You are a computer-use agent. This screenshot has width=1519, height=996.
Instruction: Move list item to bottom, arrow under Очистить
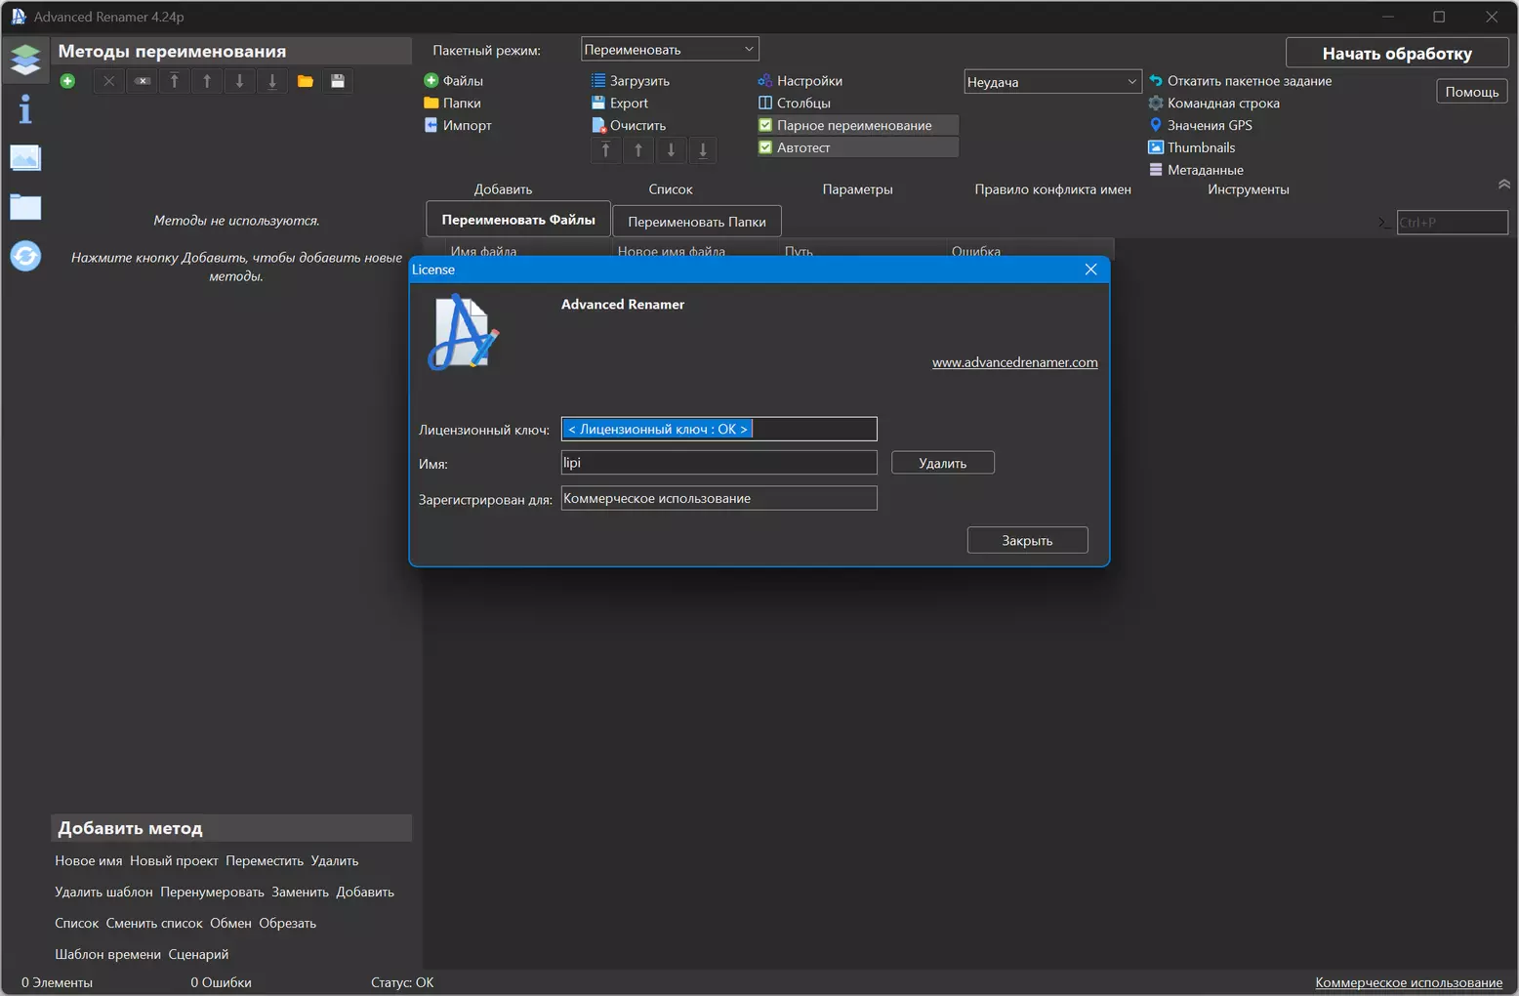[x=703, y=149]
